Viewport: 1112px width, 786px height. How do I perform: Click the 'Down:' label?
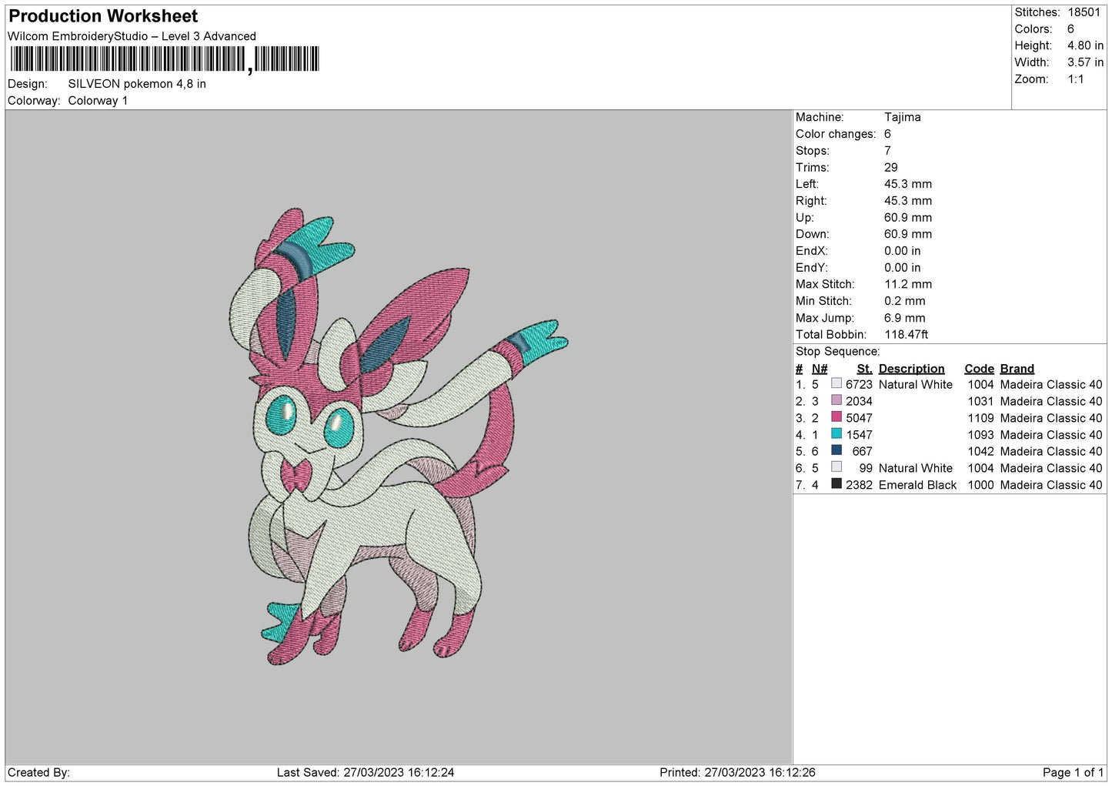(812, 234)
